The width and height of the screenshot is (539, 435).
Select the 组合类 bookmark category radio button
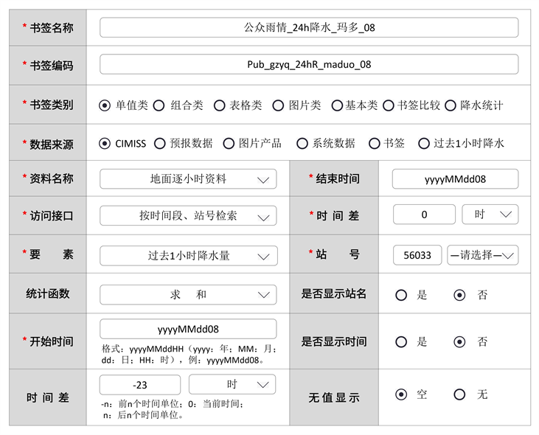[159, 105]
